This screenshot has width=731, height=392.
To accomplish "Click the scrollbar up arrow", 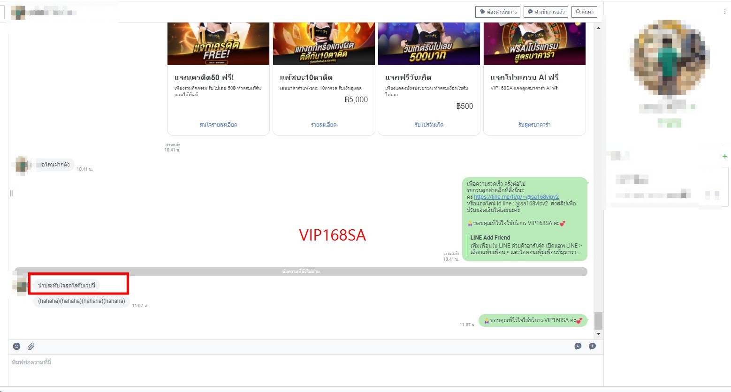I will [x=598, y=28].
